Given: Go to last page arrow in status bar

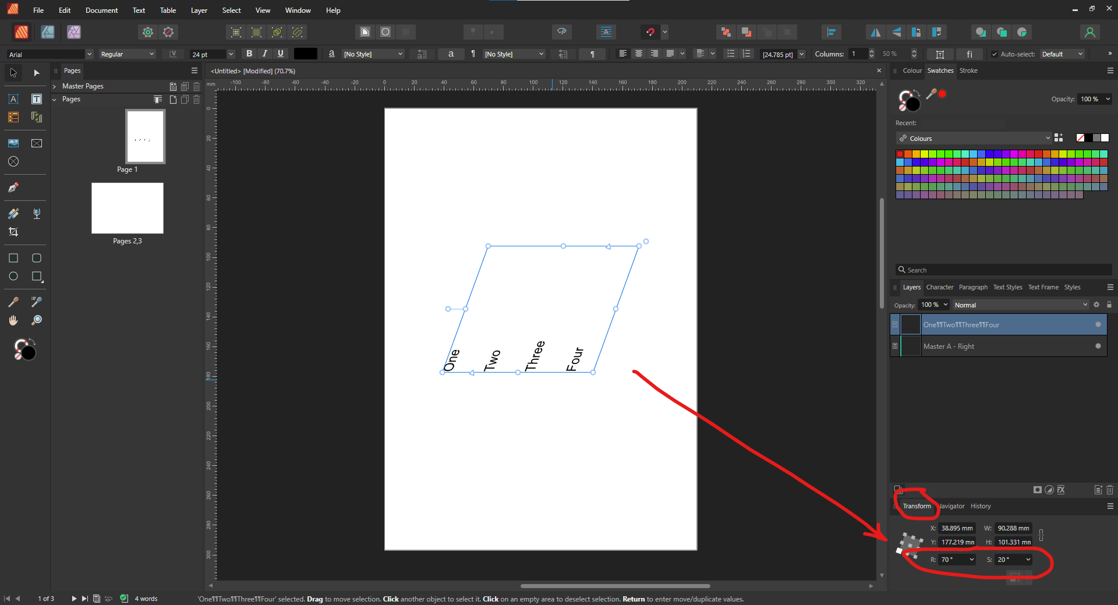Looking at the screenshot, I should point(85,599).
